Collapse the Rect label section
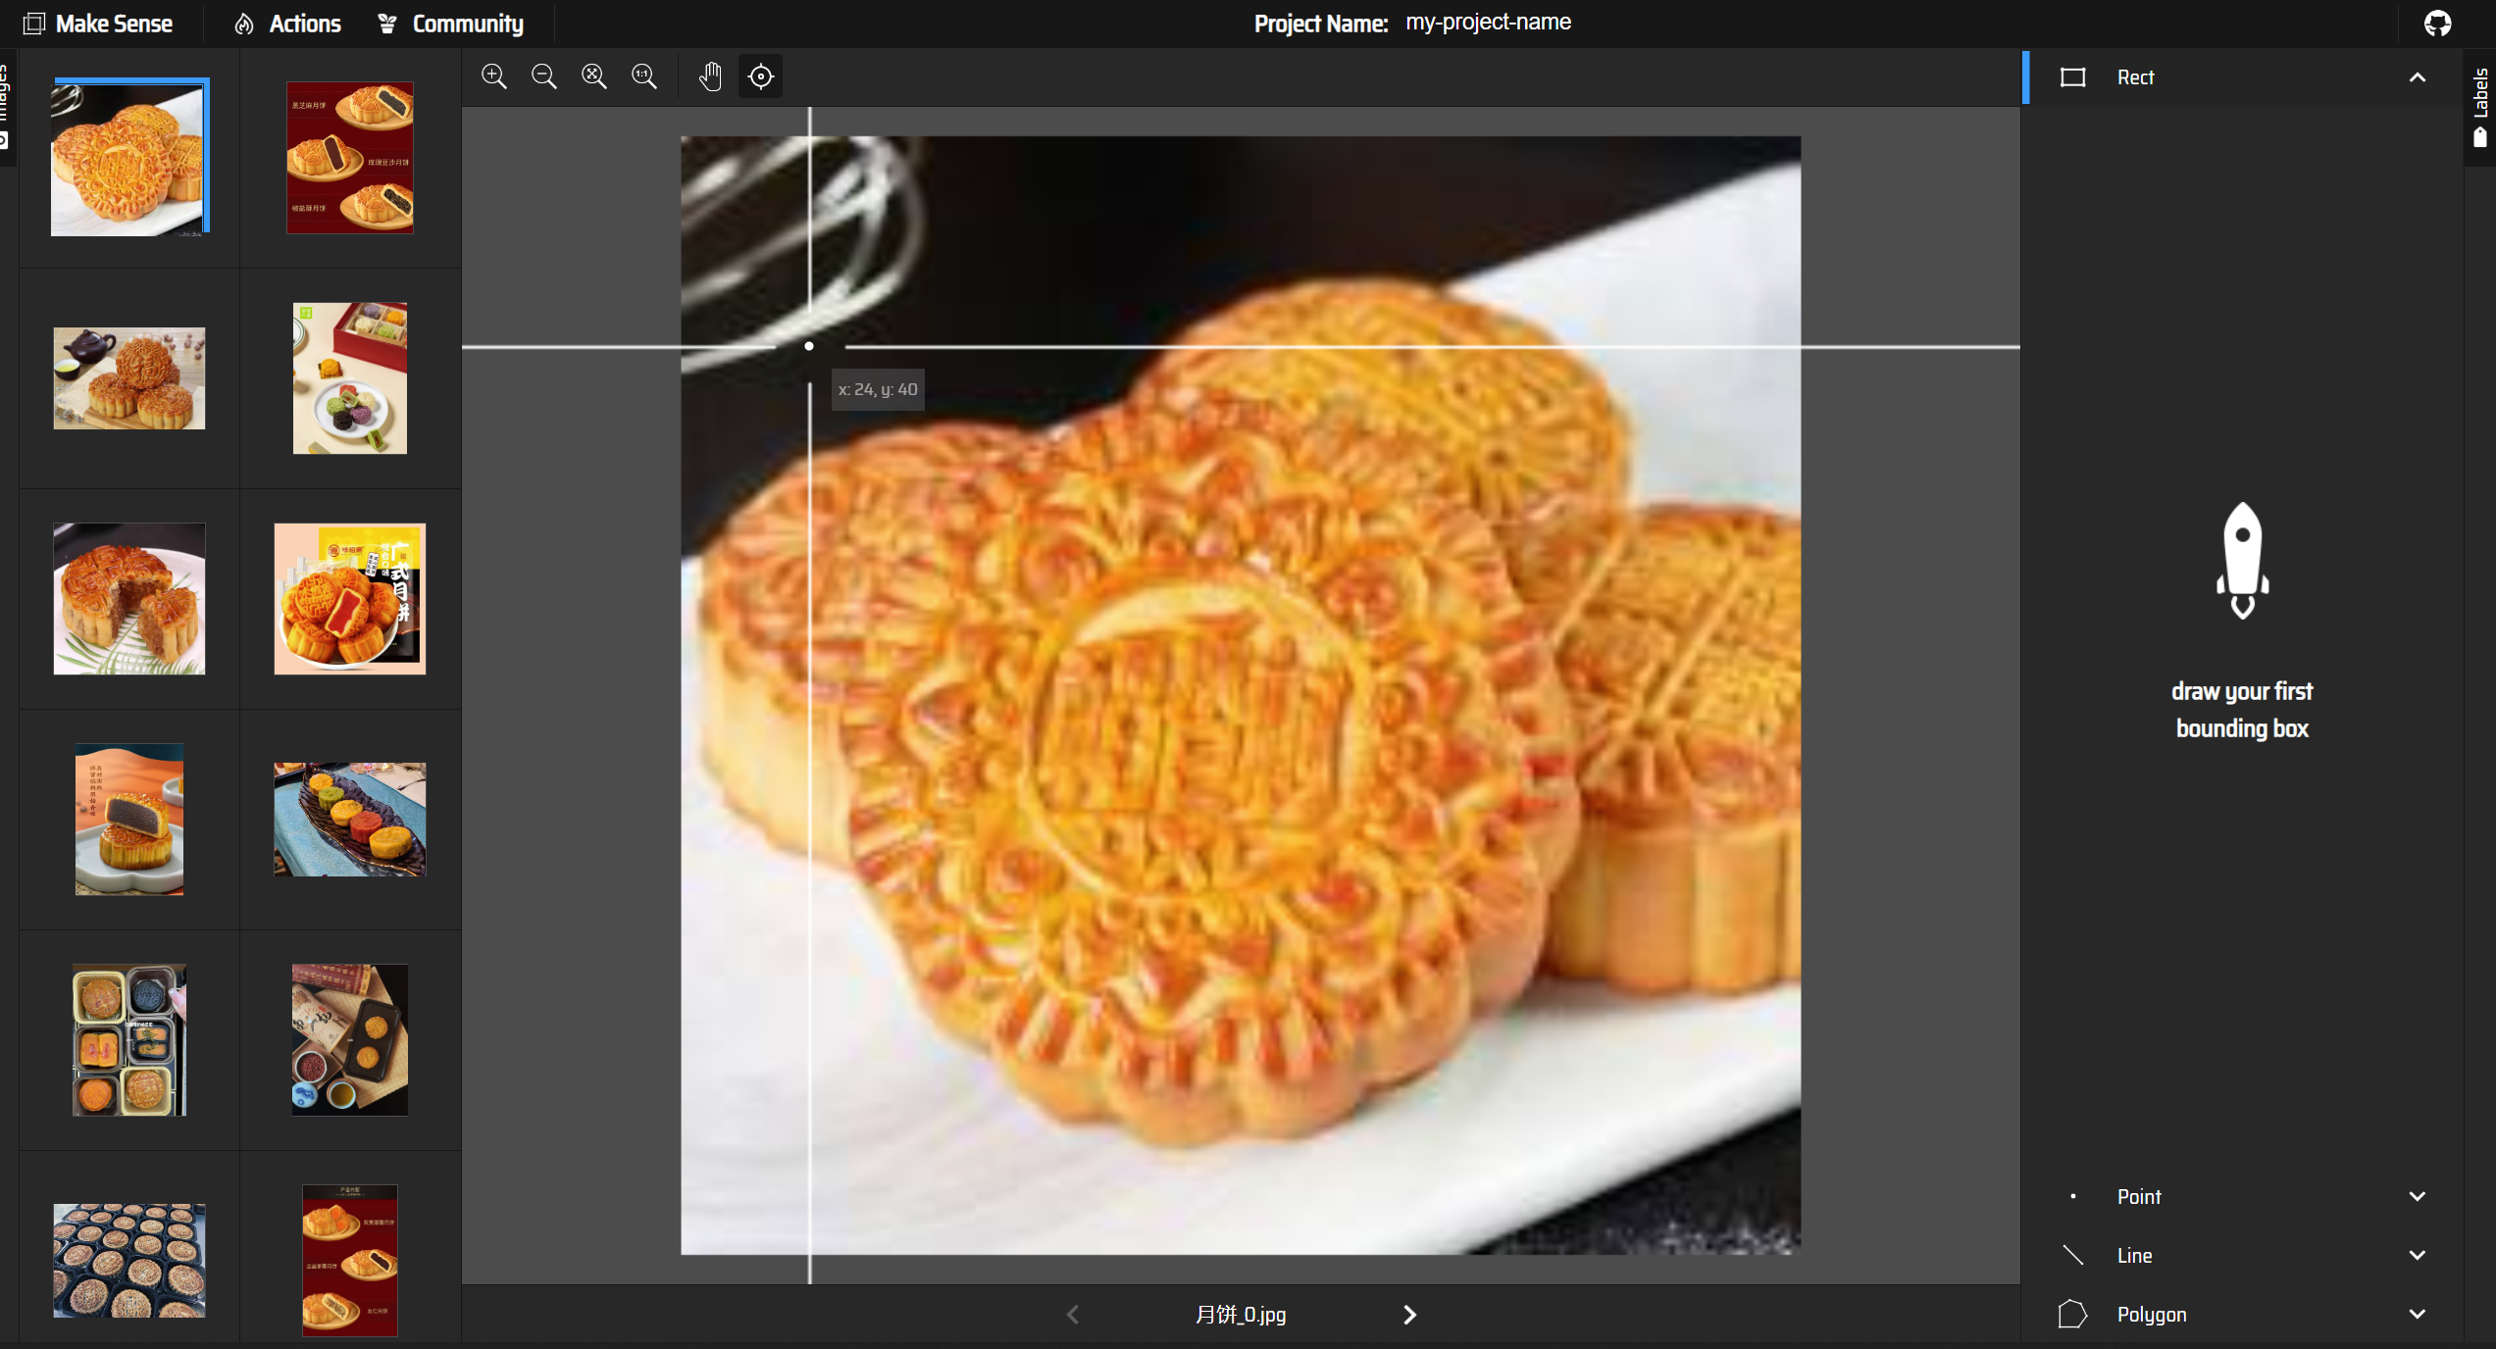The height and width of the screenshot is (1349, 2496). pyautogui.click(x=2417, y=77)
